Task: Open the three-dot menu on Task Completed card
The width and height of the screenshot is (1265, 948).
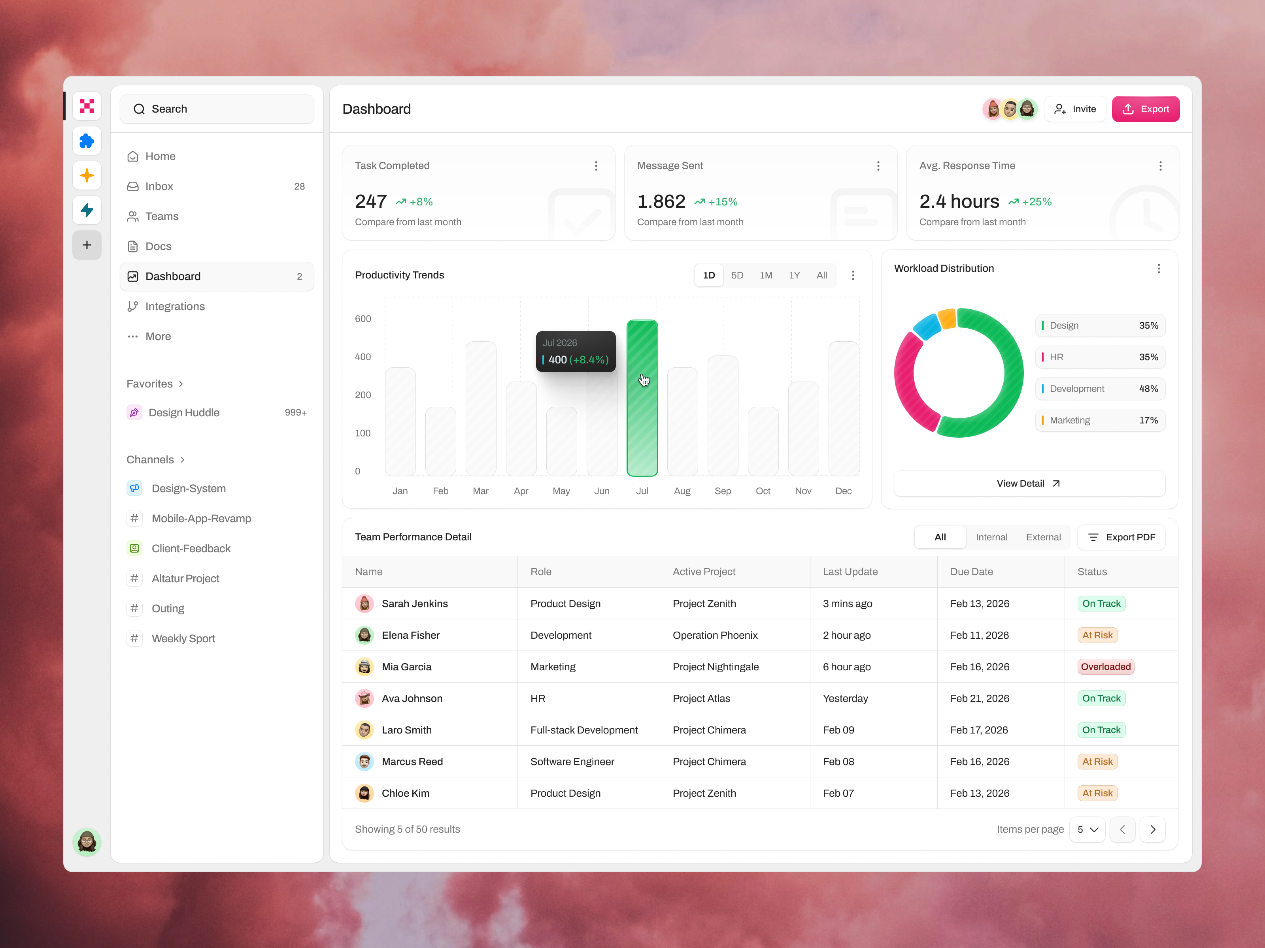Action: pyautogui.click(x=596, y=166)
